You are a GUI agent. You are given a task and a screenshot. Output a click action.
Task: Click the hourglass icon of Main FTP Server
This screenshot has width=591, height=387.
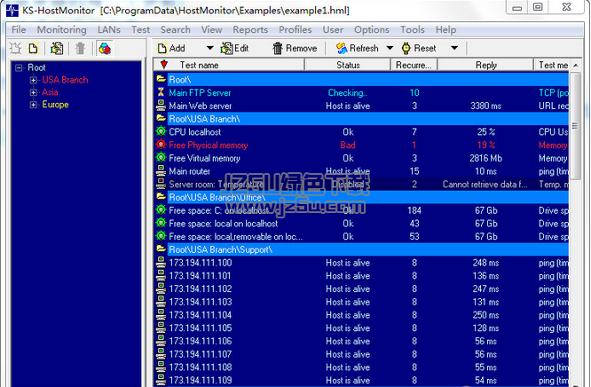coord(161,92)
